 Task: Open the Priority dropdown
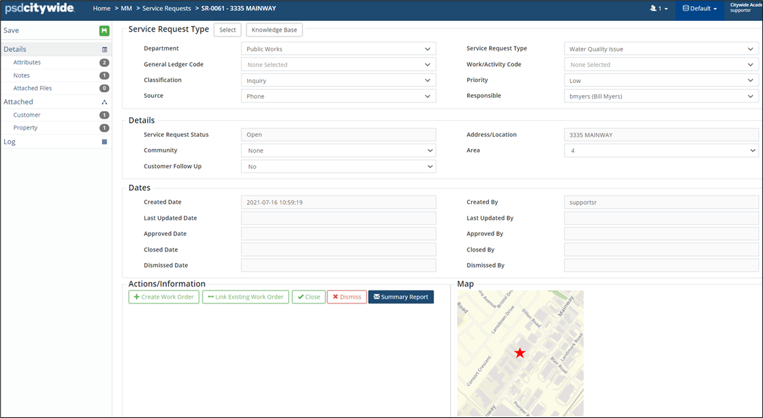[x=660, y=80]
